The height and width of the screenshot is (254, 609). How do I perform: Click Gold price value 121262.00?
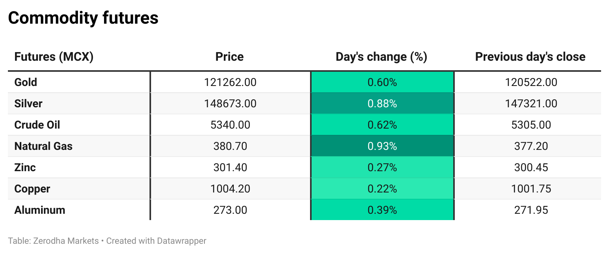tap(230, 82)
